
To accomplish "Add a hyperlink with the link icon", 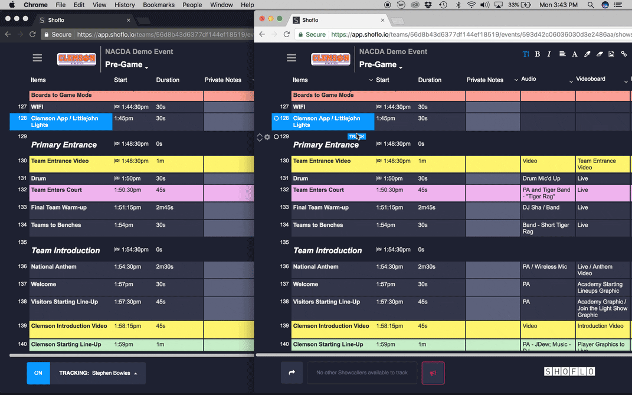I will point(623,54).
